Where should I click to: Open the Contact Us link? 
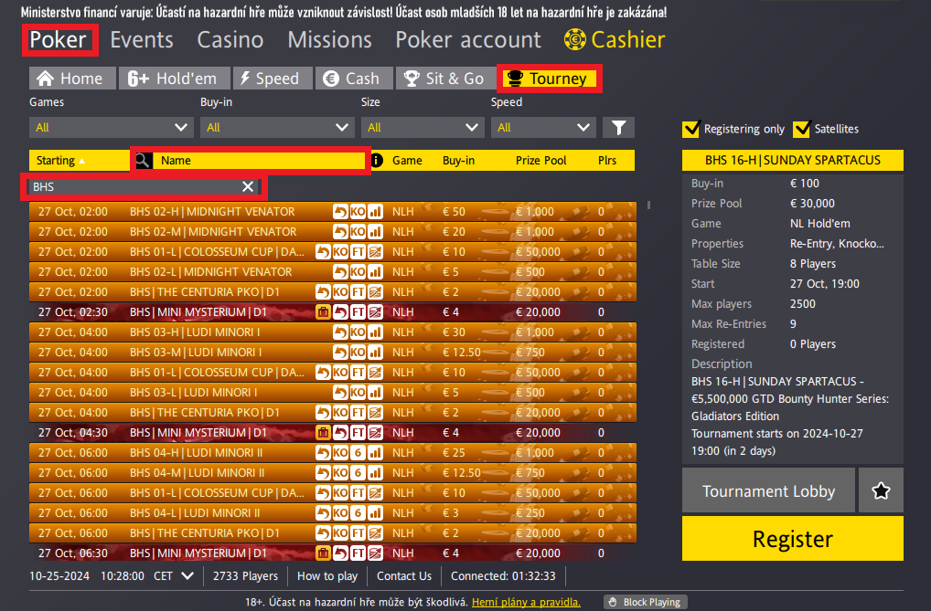pos(404,576)
